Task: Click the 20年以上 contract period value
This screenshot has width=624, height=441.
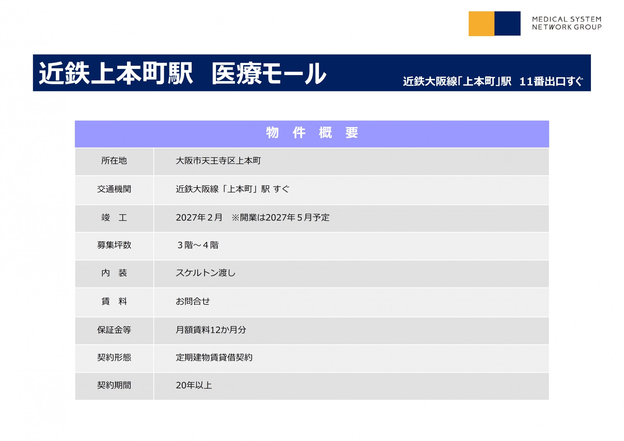Action: click(x=194, y=385)
